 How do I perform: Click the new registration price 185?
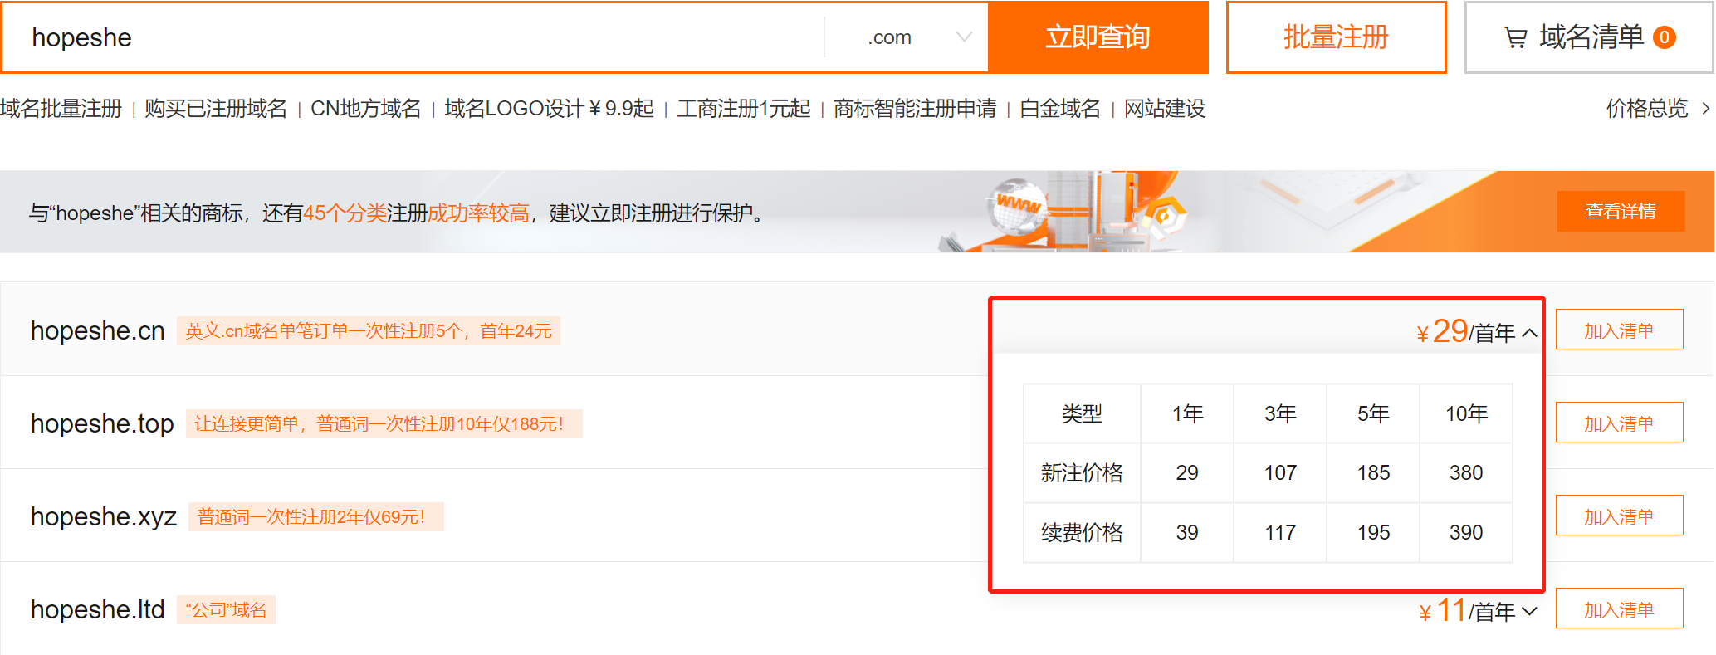click(x=1373, y=472)
